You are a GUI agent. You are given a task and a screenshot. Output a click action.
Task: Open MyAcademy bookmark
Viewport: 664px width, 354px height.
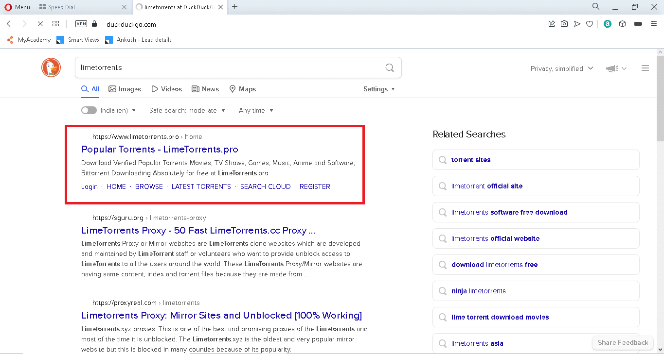(29, 40)
